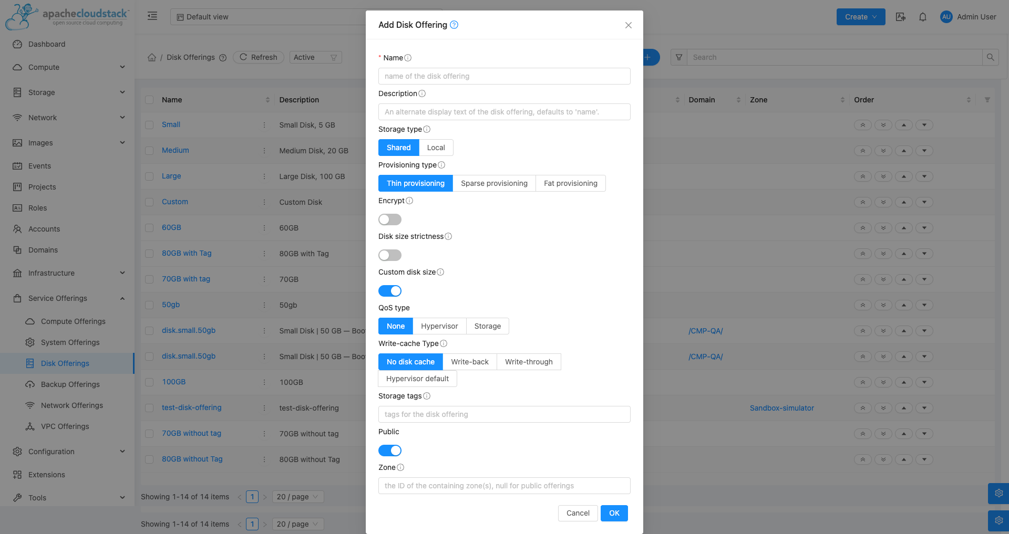Select Local storage type

coord(436,148)
